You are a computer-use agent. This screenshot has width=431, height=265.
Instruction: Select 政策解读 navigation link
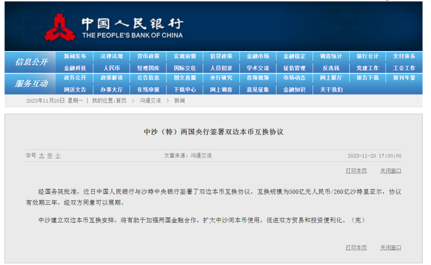(x=112, y=78)
